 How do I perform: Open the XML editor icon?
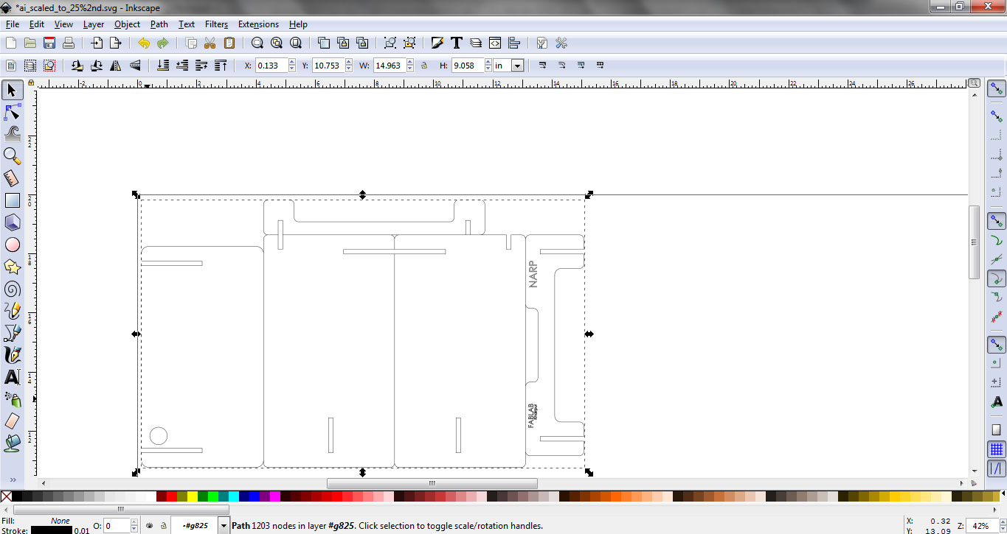[495, 43]
